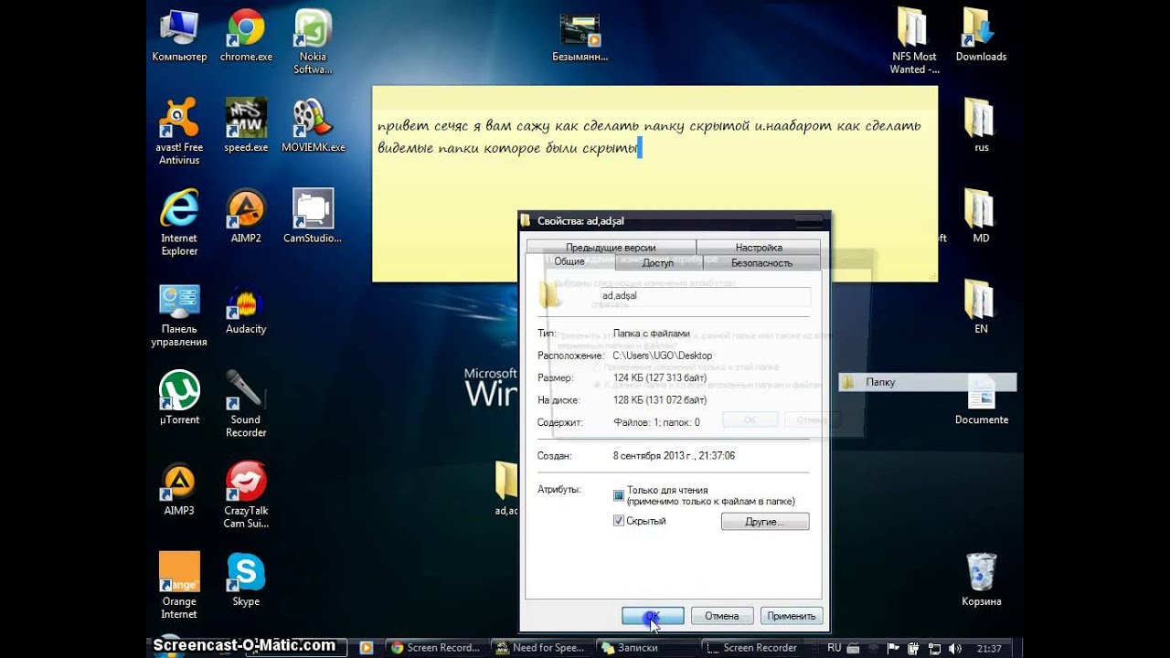Open the Documente file icon
This screenshot has height=658, width=1170.
(x=981, y=399)
